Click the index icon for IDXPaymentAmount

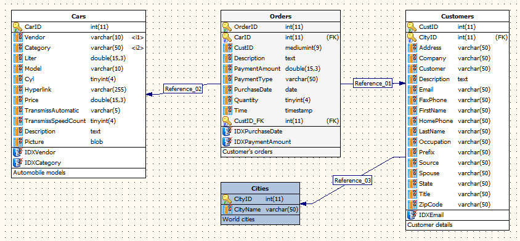[227, 142]
